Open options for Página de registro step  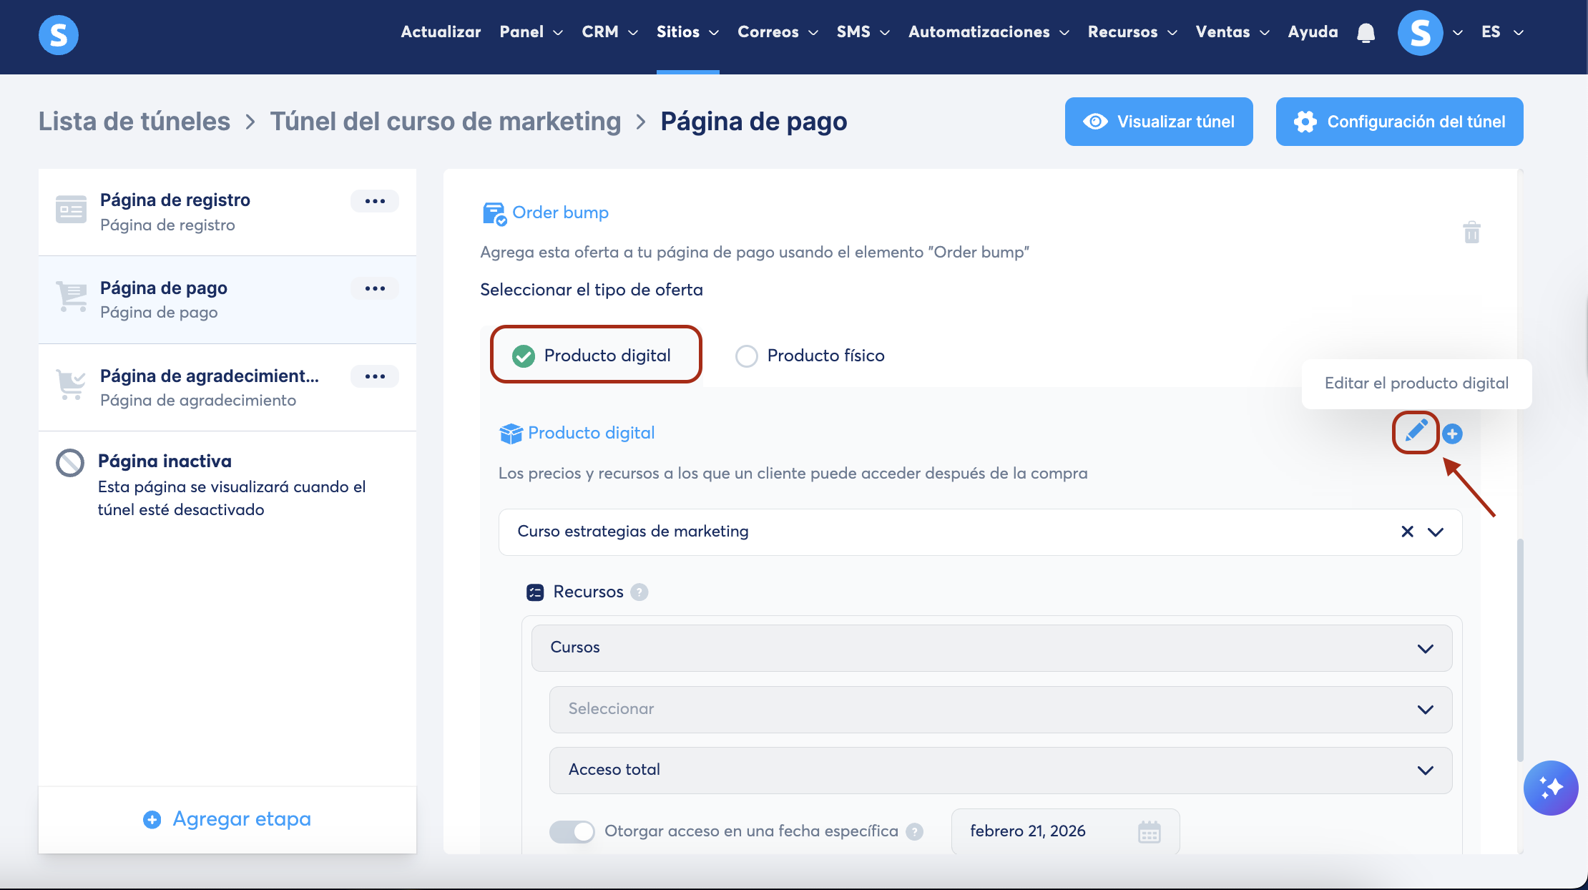click(x=375, y=201)
